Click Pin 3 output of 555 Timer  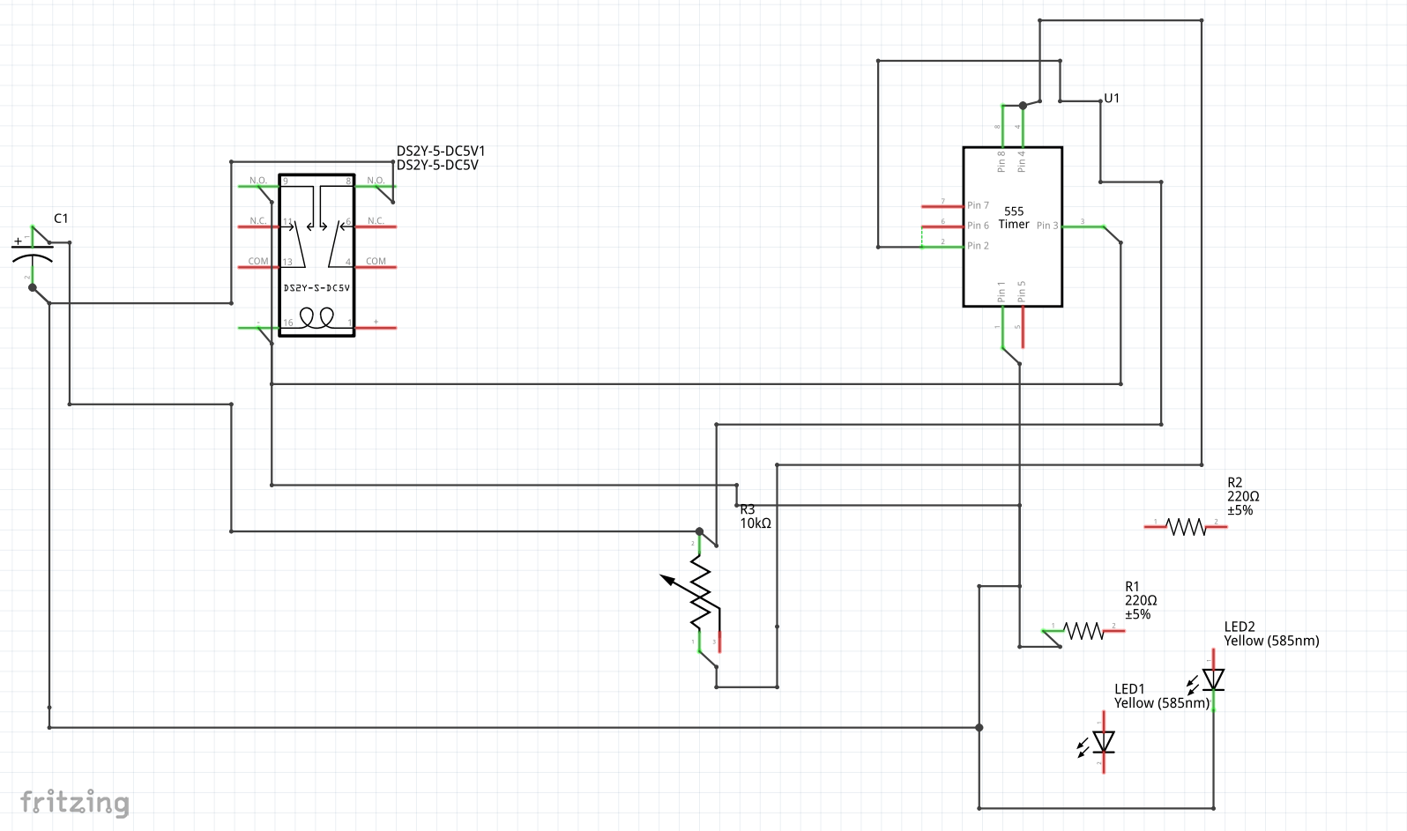1083,226
